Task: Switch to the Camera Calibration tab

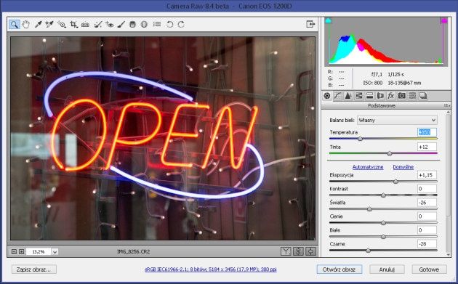Action: pyautogui.click(x=401, y=95)
